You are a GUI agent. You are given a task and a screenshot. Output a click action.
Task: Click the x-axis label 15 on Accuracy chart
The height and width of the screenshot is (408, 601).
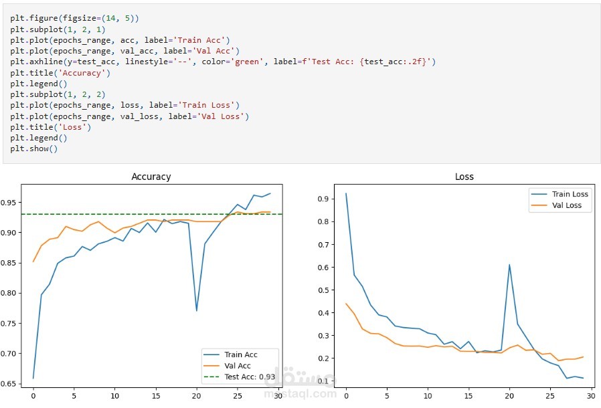156,396
